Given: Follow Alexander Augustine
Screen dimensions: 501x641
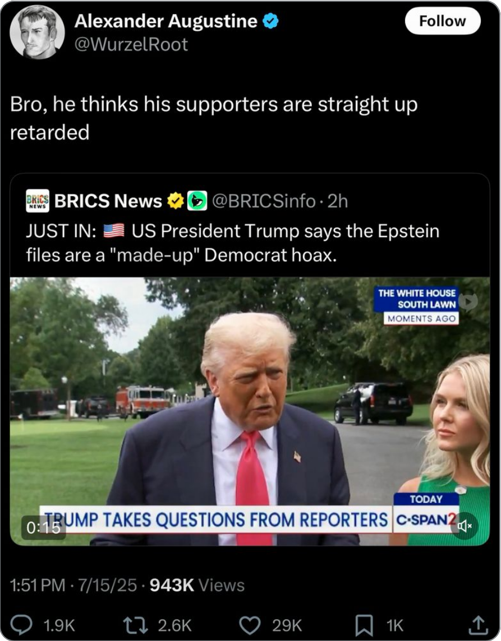Looking at the screenshot, I should tap(443, 21).
